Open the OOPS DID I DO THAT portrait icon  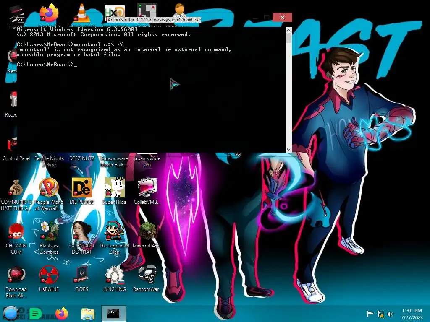coord(82,231)
